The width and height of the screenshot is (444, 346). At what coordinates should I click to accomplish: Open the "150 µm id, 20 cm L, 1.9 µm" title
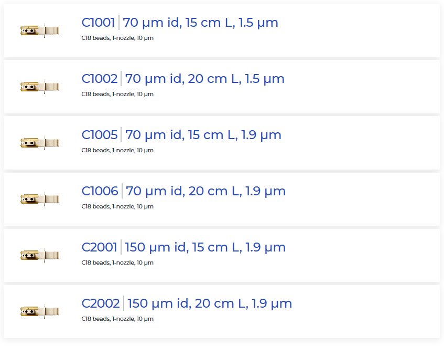(x=210, y=303)
